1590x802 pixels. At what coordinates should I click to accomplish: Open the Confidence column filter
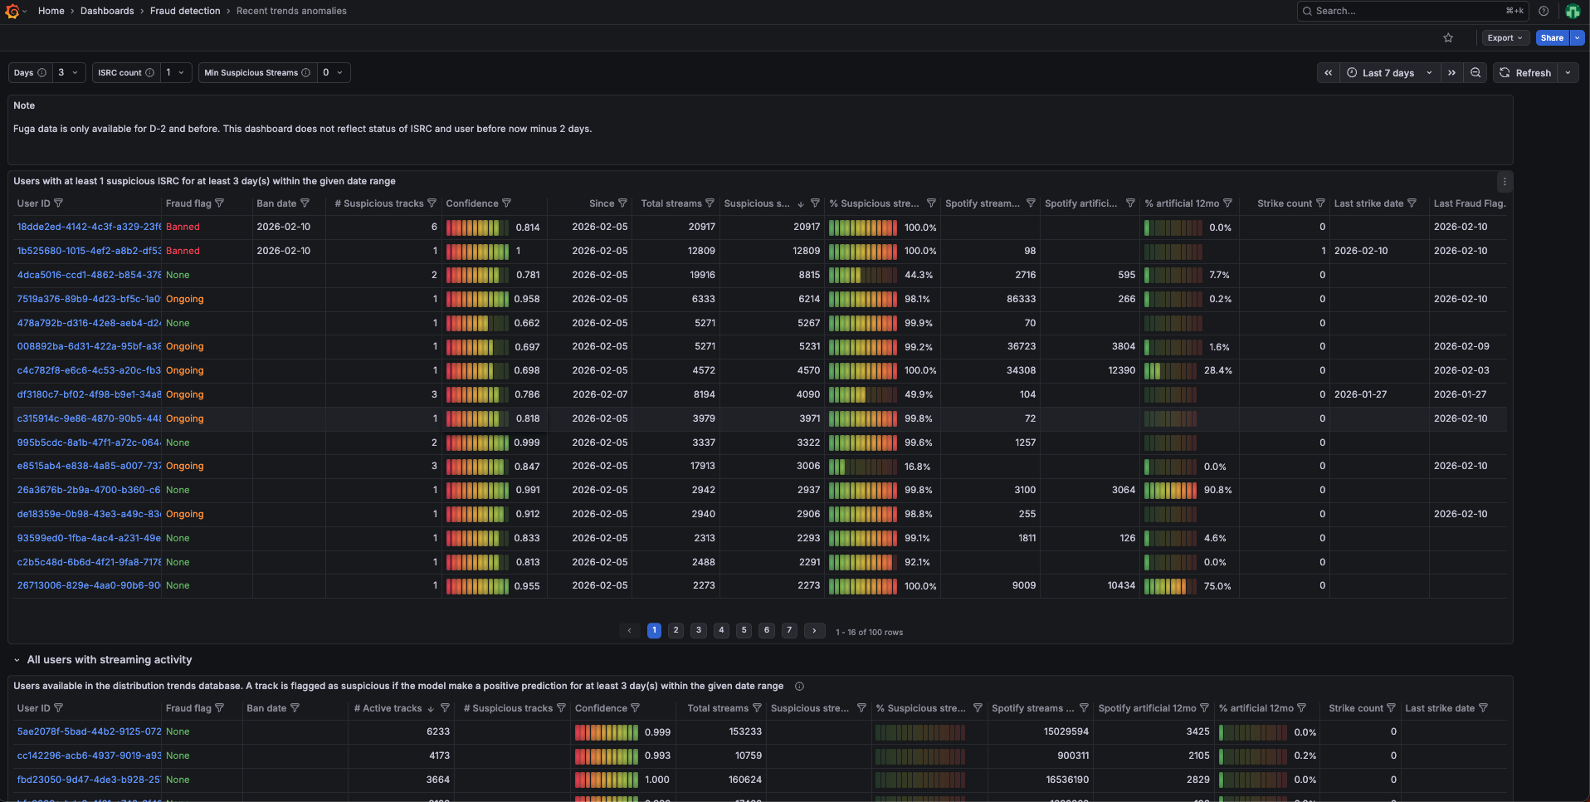pos(507,203)
